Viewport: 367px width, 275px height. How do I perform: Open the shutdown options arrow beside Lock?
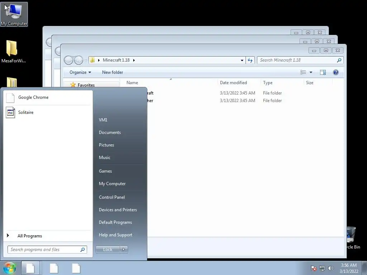click(124, 250)
